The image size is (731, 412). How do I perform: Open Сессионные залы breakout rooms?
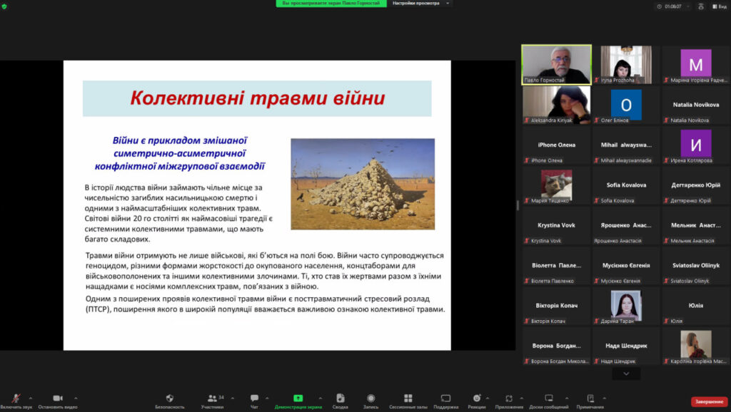point(408,399)
